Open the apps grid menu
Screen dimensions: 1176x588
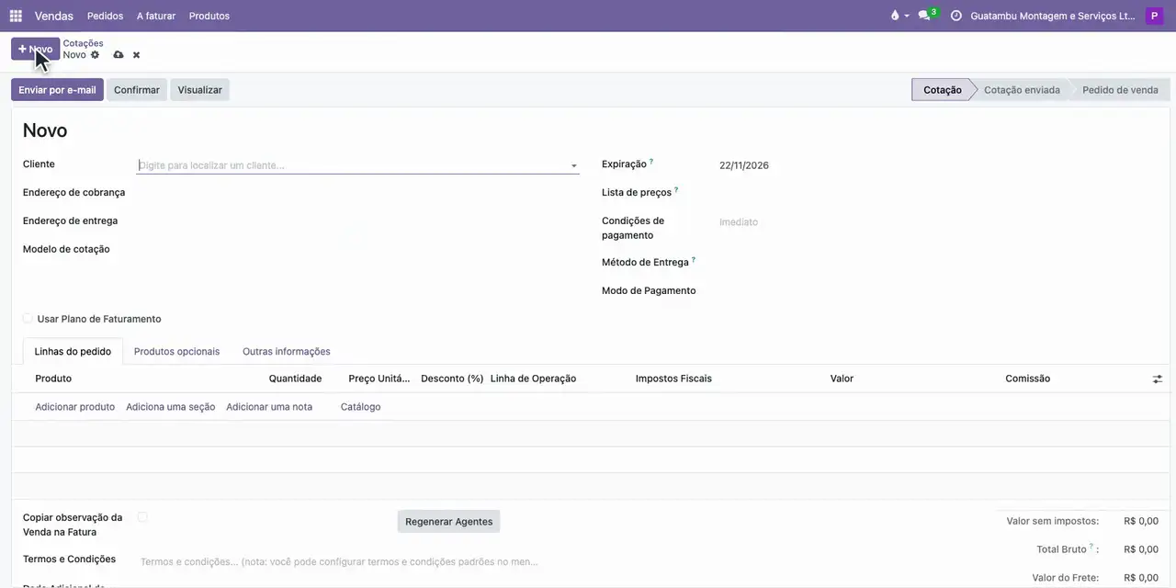tap(16, 16)
